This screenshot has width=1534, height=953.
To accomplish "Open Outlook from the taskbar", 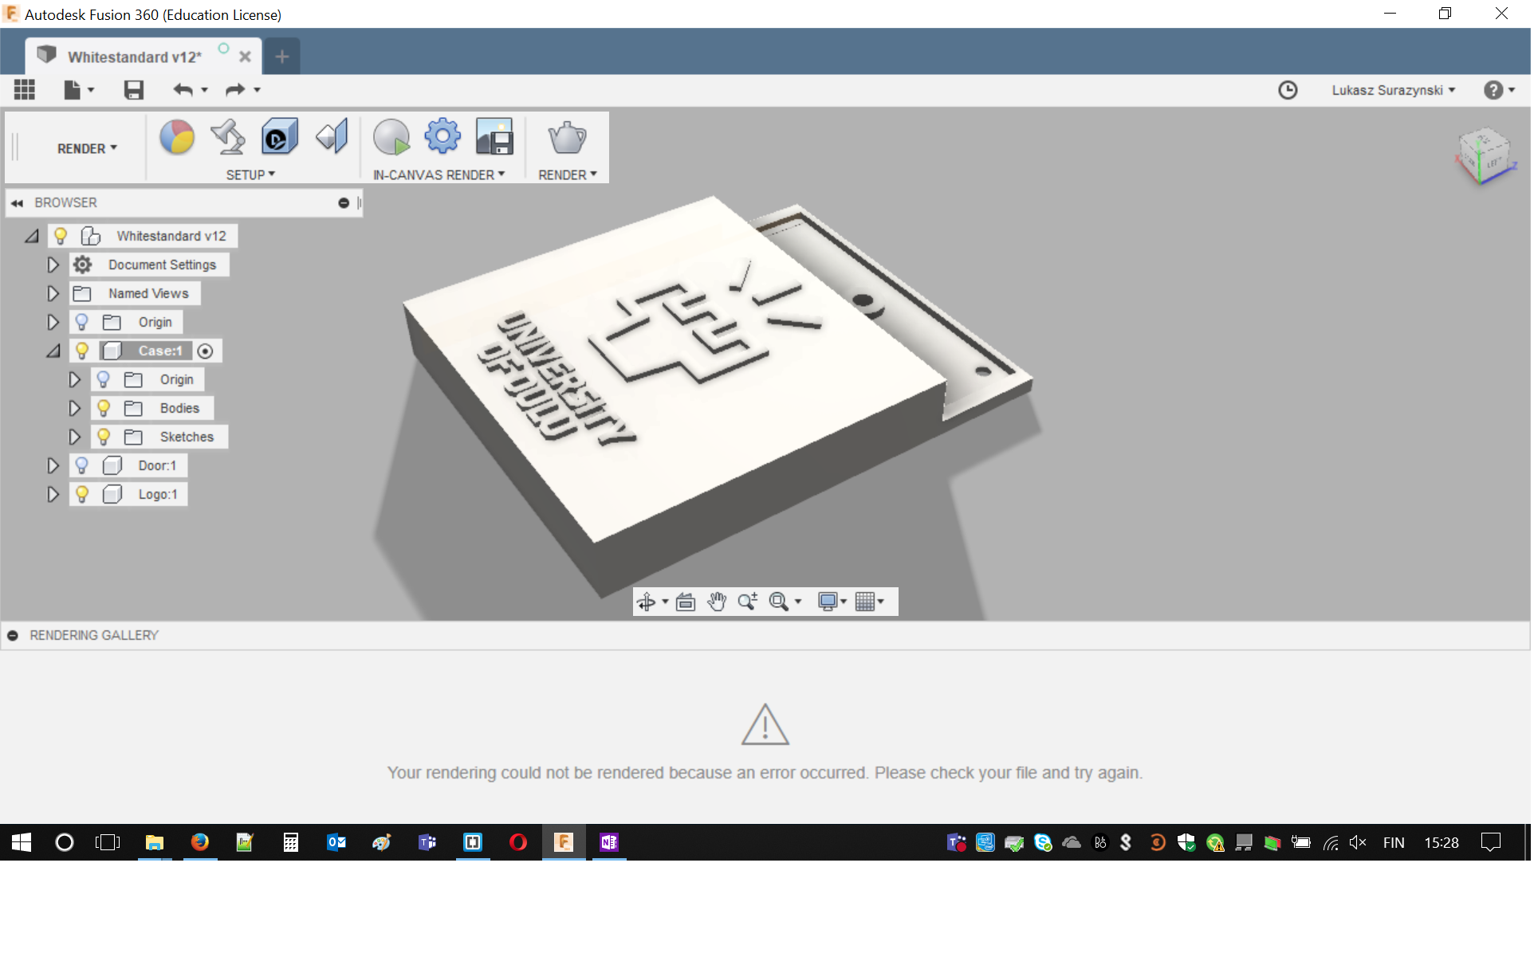I will (336, 843).
